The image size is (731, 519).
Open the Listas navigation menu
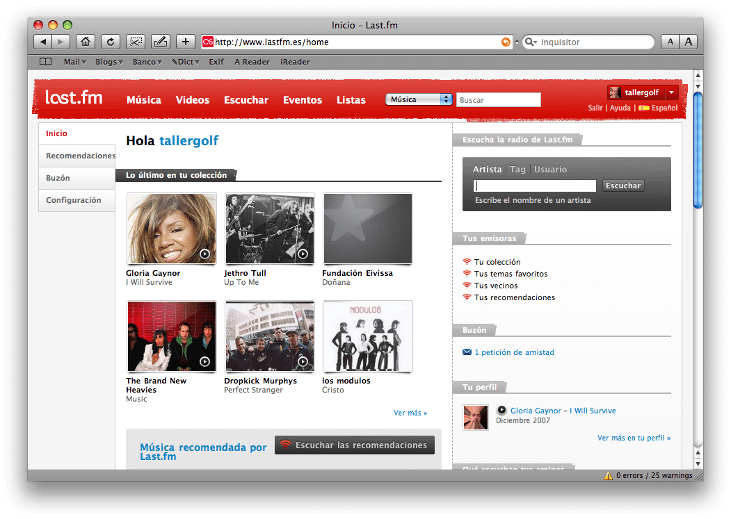351,99
